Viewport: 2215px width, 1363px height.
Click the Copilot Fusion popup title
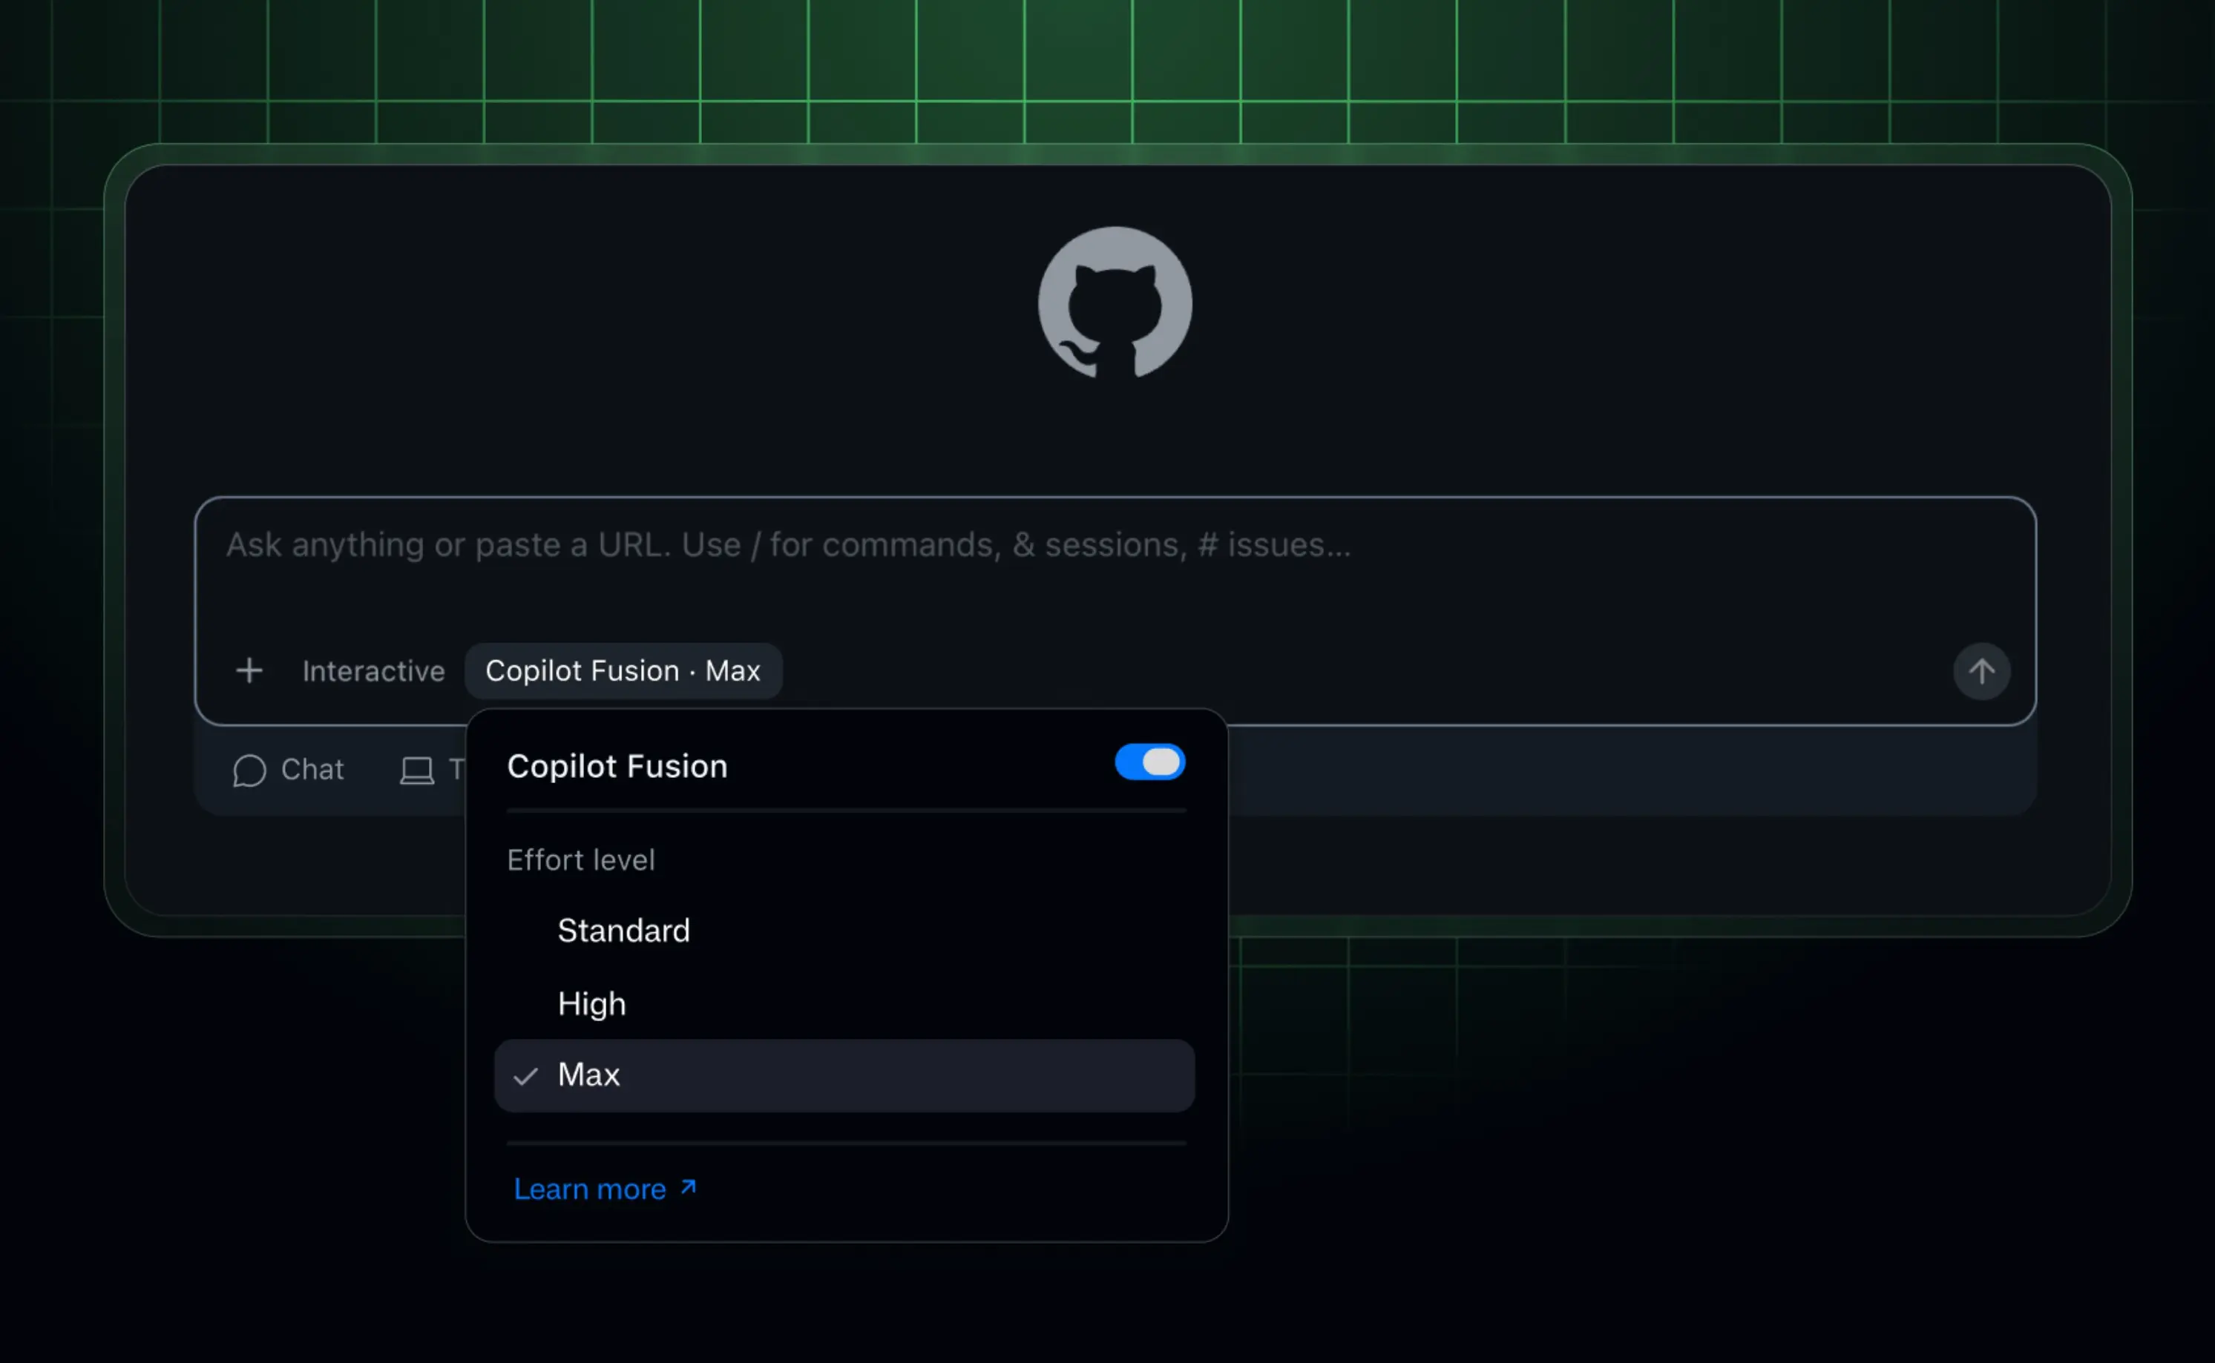617,766
